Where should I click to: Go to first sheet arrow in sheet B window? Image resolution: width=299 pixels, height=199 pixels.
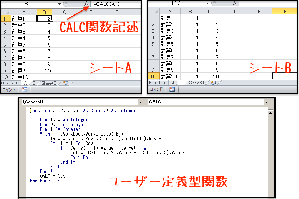150,83
